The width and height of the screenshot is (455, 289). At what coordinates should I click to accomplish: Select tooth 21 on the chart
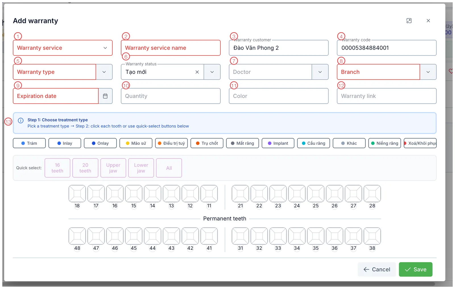coord(240,194)
